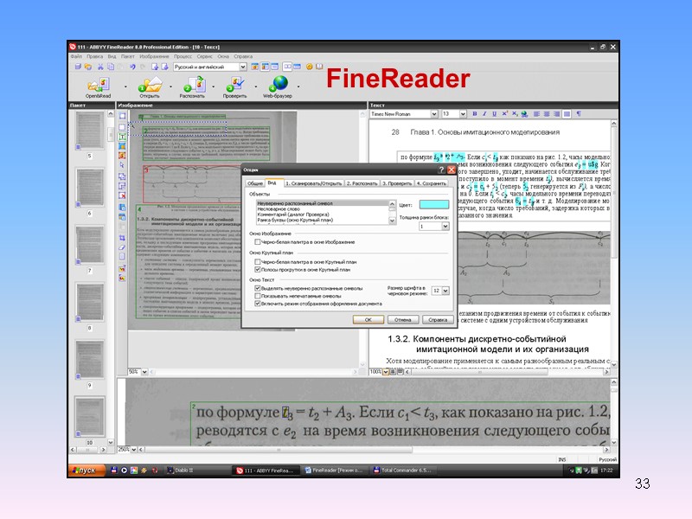Open the Толщина рамки блока dropdown
This screenshot has width=692, height=519.
click(x=445, y=226)
